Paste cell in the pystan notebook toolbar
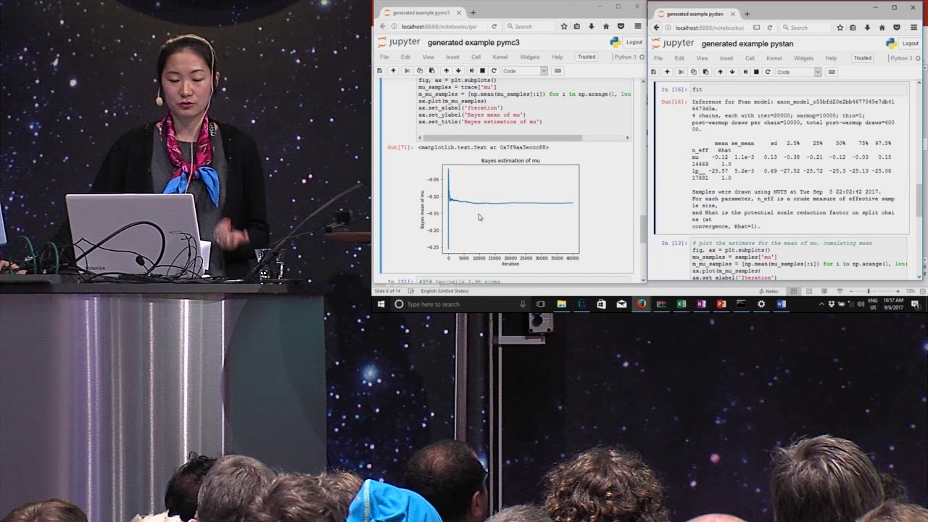The height and width of the screenshot is (522, 928). [705, 72]
